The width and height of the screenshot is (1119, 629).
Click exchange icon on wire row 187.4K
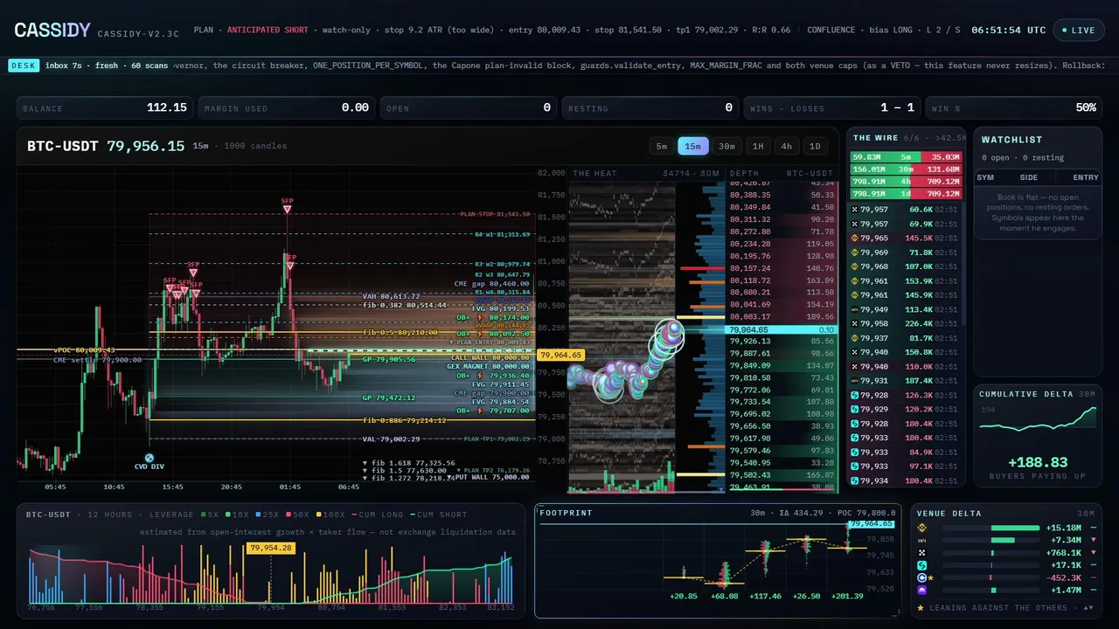coord(855,381)
